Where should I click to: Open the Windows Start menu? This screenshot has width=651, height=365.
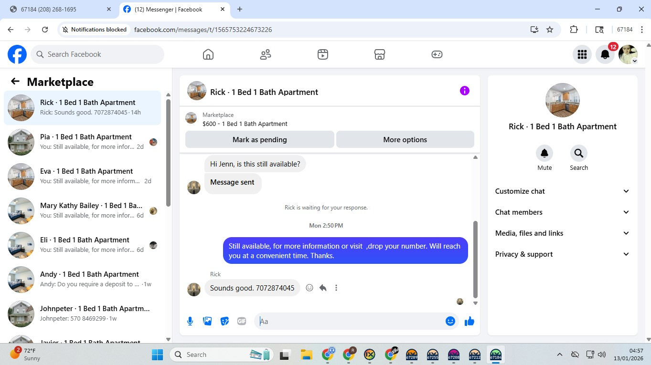[157, 355]
